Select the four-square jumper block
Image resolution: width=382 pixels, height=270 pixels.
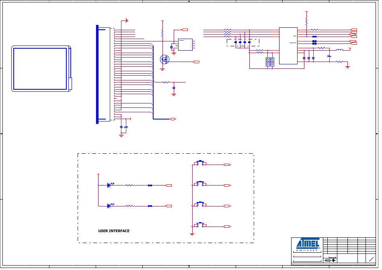tap(270, 62)
